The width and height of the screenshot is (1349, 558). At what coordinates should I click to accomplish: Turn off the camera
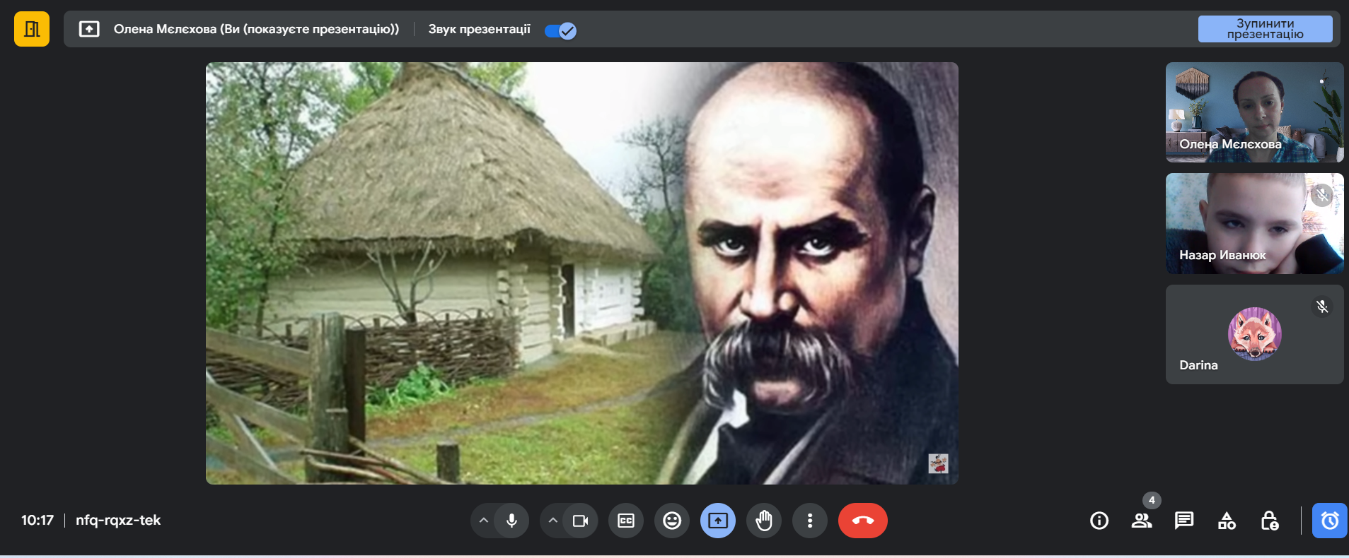580,521
